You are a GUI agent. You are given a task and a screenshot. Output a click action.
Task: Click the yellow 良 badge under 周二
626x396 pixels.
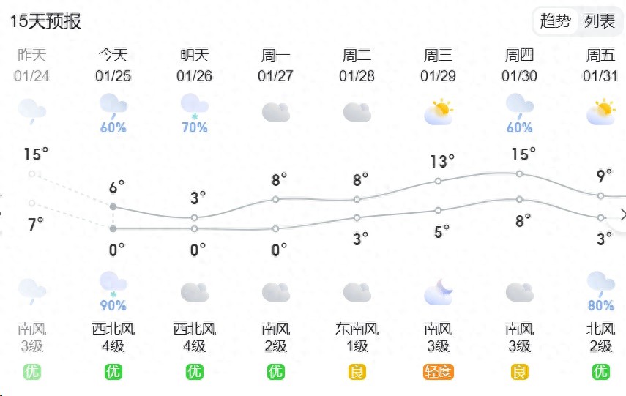(x=357, y=372)
